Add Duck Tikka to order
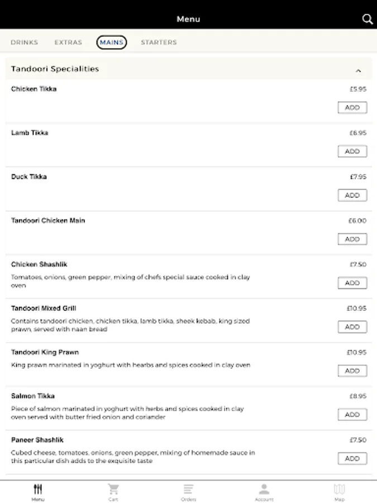 point(352,195)
